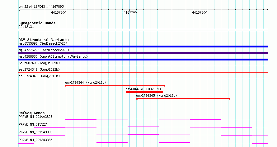Select gene label PARVB|NM_001243386
The width and height of the screenshot is (277, 147).
(x=35, y=132)
